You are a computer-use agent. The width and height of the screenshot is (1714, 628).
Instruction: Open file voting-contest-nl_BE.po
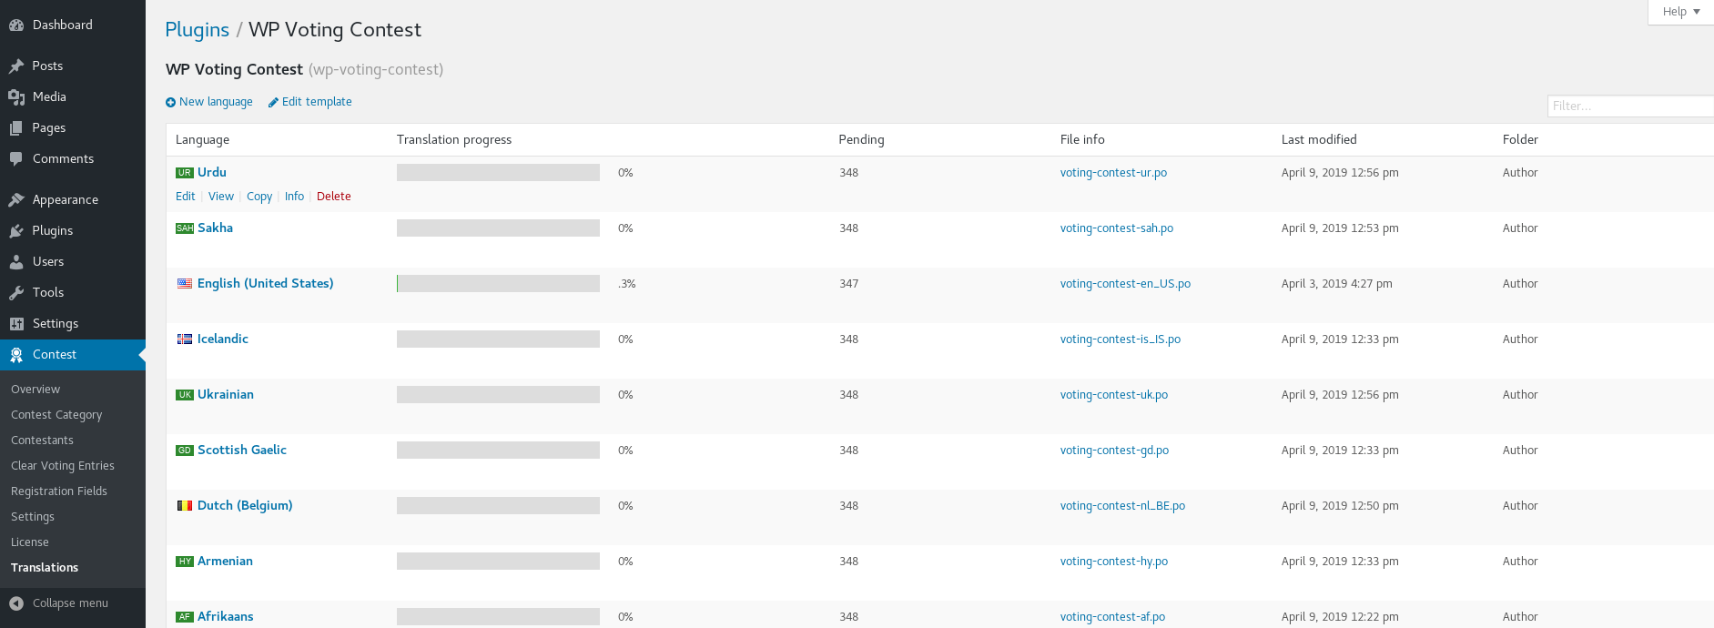1122,506
